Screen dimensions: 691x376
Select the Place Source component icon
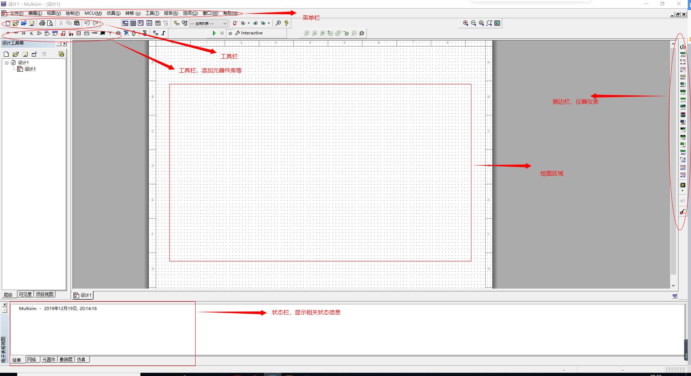coord(8,33)
